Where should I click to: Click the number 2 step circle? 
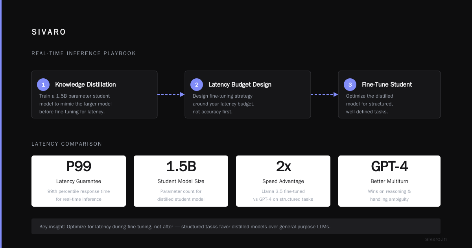[197, 85]
